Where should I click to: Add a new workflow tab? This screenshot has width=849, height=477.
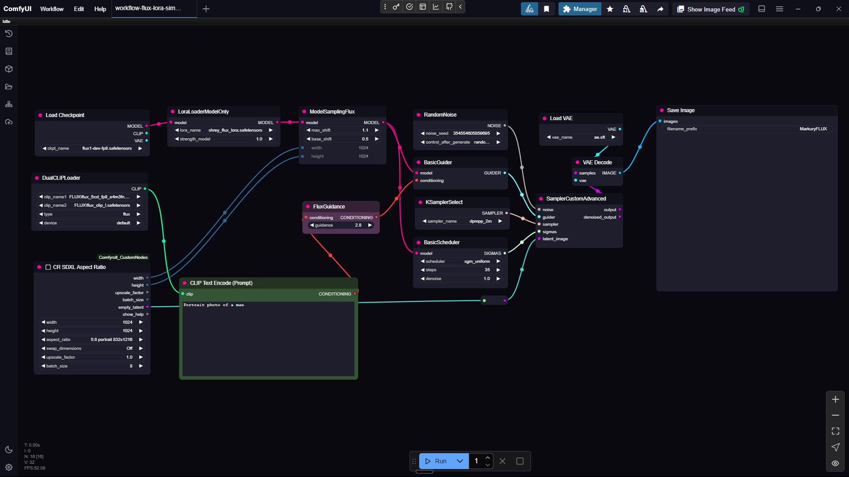[206, 9]
